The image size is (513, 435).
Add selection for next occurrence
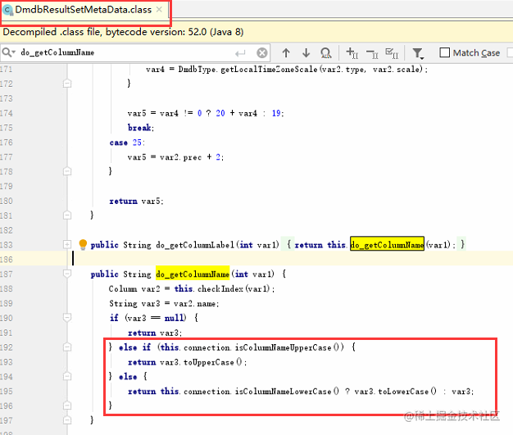(352, 52)
